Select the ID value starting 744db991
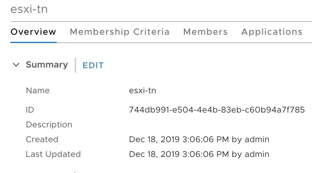312x173 pixels. tap(217, 110)
